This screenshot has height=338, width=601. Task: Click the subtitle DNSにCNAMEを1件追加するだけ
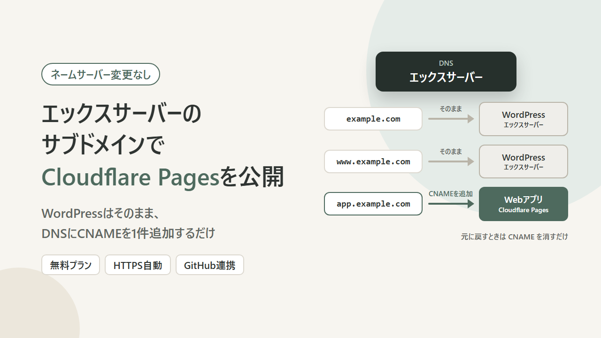(x=128, y=233)
